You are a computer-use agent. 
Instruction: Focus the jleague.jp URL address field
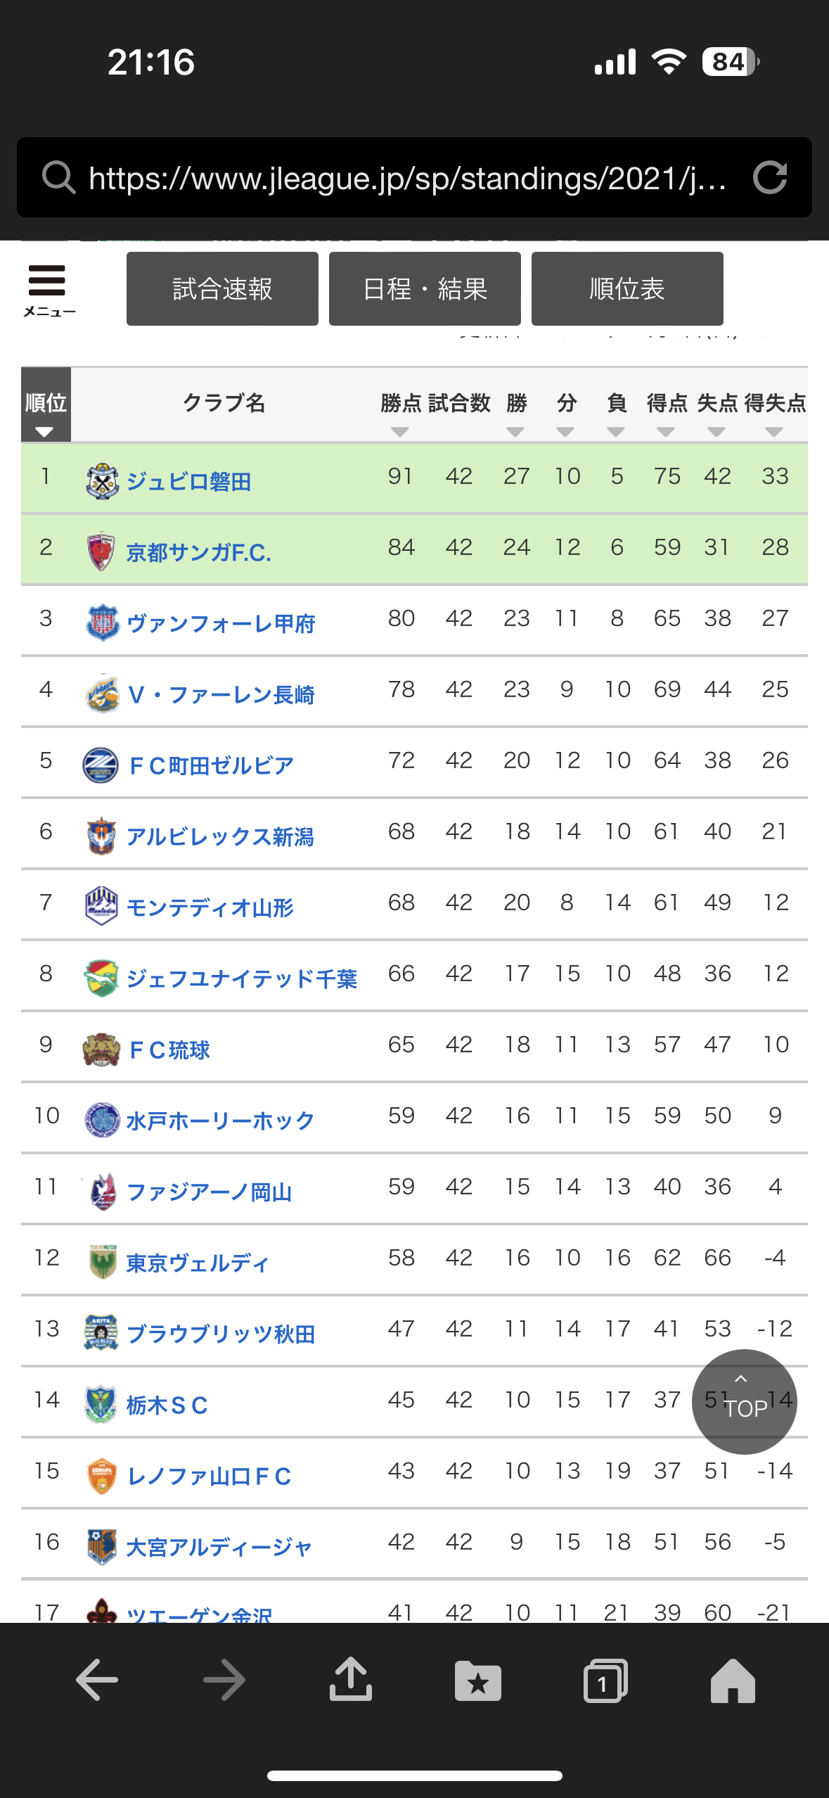pyautogui.click(x=408, y=178)
